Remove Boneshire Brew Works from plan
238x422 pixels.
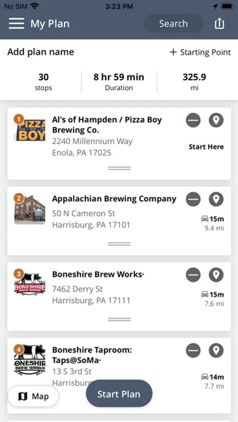pyautogui.click(x=193, y=275)
